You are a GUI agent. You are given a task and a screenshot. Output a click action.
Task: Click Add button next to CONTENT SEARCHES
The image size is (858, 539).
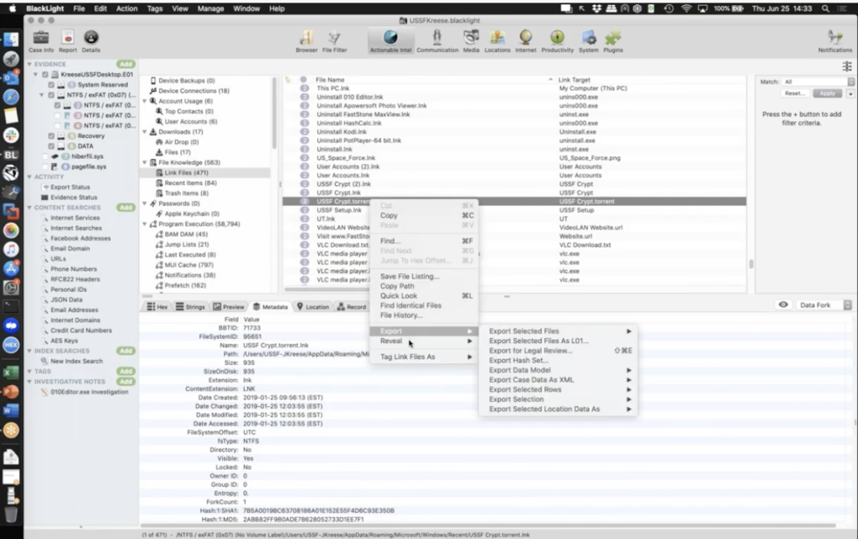coord(126,208)
